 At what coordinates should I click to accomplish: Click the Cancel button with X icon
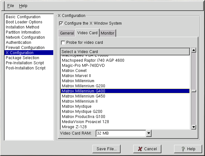click(x=147, y=149)
